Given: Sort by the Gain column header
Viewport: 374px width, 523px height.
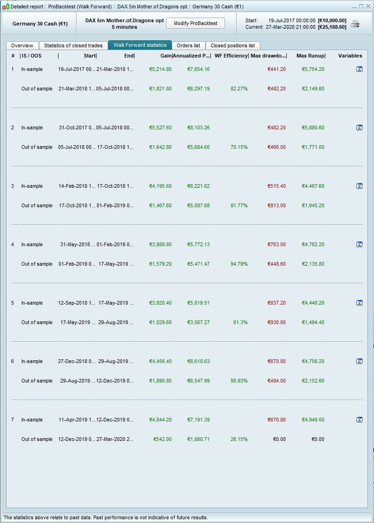Looking at the screenshot, I should [166, 56].
